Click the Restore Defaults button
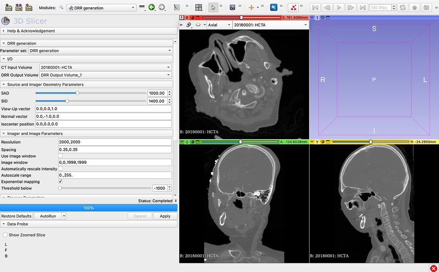 (17, 216)
